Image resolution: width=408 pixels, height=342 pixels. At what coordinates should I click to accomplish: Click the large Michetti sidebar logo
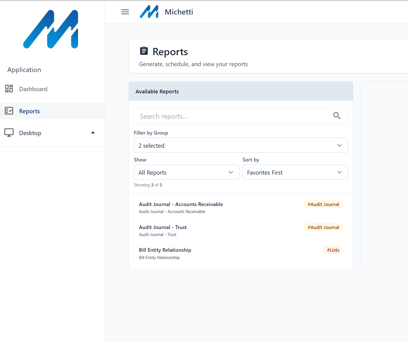point(51,29)
